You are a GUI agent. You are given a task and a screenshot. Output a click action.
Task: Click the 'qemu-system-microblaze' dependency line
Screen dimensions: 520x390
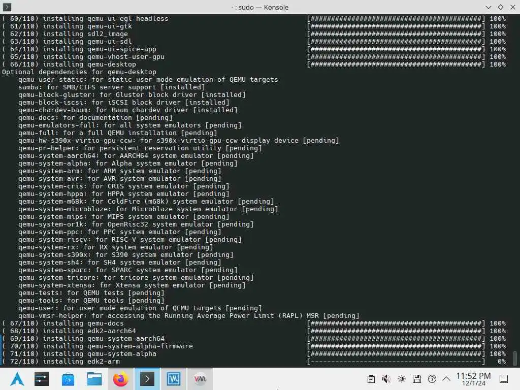point(148,209)
